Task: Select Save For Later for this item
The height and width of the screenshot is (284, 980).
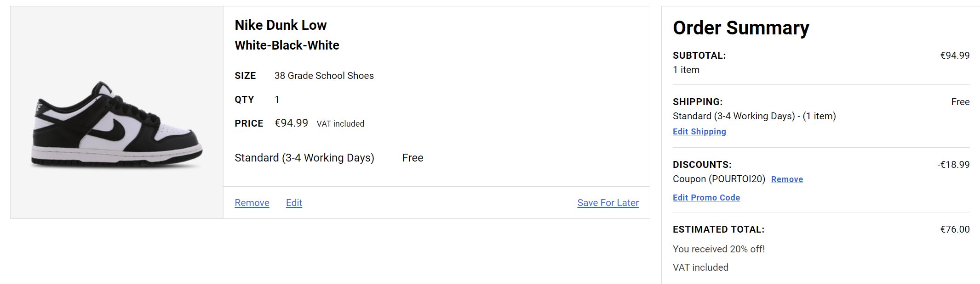Action: tap(608, 203)
